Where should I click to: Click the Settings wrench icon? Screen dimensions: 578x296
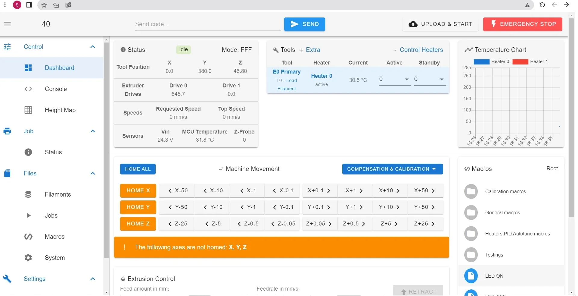(7, 279)
